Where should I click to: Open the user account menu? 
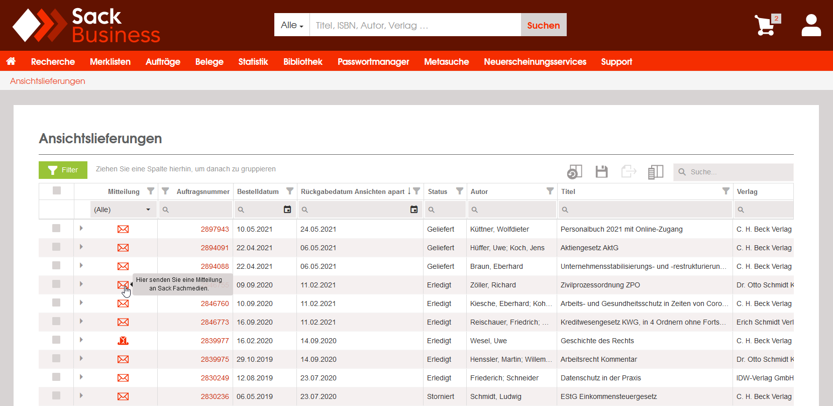pos(811,25)
